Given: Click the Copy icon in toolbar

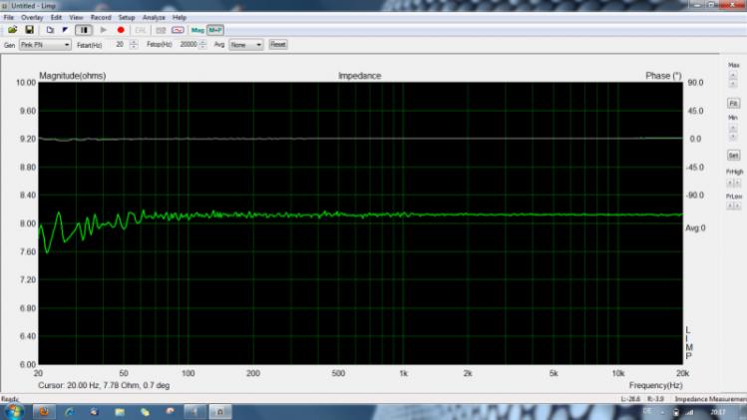Looking at the screenshot, I should point(49,30).
